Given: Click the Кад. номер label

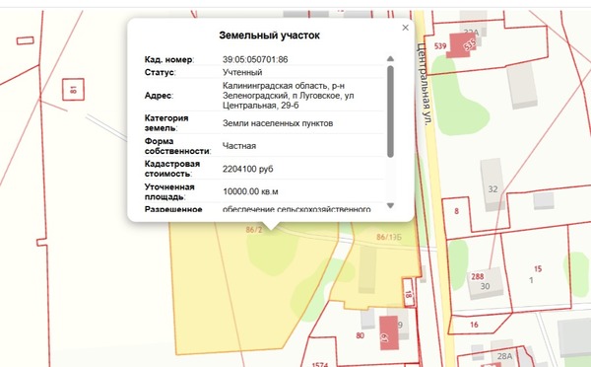Looking at the screenshot, I should [x=168, y=59].
